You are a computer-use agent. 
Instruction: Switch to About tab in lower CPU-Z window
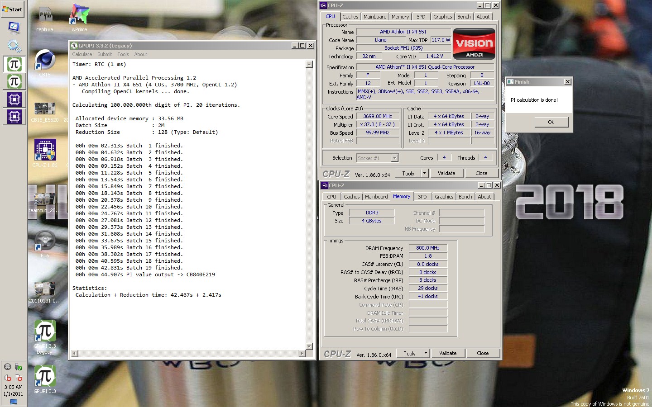pyautogui.click(x=484, y=197)
